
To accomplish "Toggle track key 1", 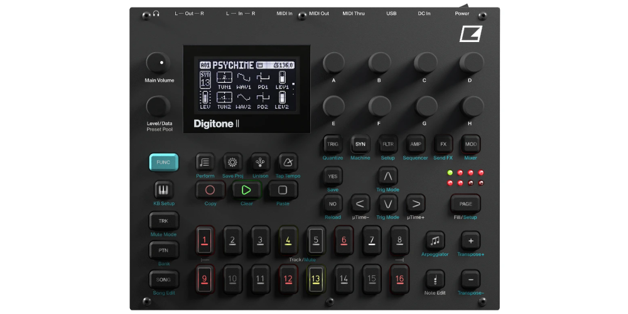I will pos(205,241).
